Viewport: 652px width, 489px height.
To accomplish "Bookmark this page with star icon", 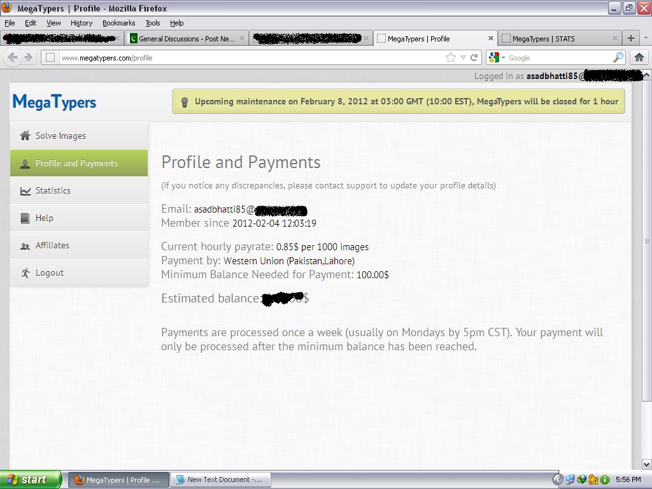I will [x=451, y=58].
